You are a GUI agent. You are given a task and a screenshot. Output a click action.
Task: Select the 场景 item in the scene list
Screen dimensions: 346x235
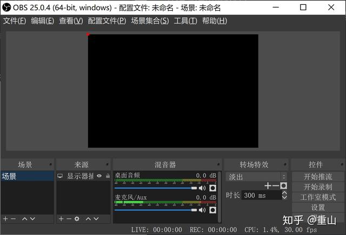click(x=27, y=176)
